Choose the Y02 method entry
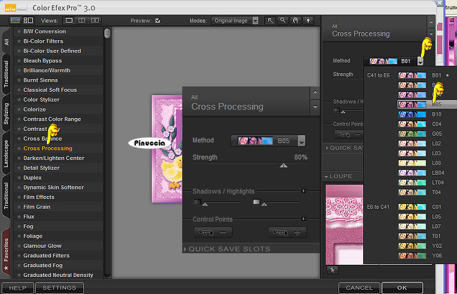Screen dimensions: 457x294 pyautogui.click(x=437, y=246)
